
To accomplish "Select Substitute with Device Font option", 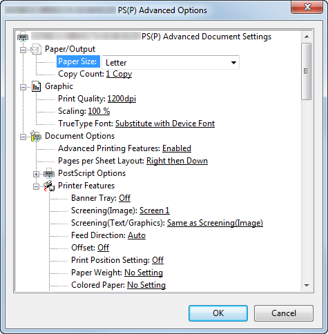I will tap(165, 124).
